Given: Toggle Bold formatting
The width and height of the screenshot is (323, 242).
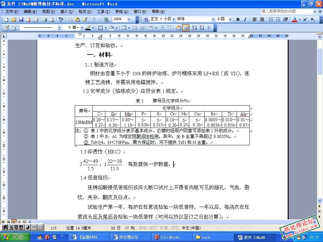Looking at the screenshot, I should pyautogui.click(x=238, y=20).
